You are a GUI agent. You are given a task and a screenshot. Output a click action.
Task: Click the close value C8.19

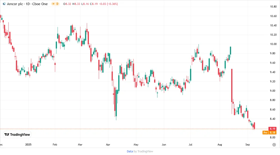click(x=94, y=4)
